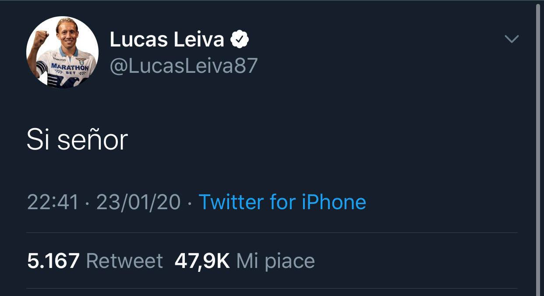Click the 23/01/20 date
The image size is (544, 296).
[138, 202]
